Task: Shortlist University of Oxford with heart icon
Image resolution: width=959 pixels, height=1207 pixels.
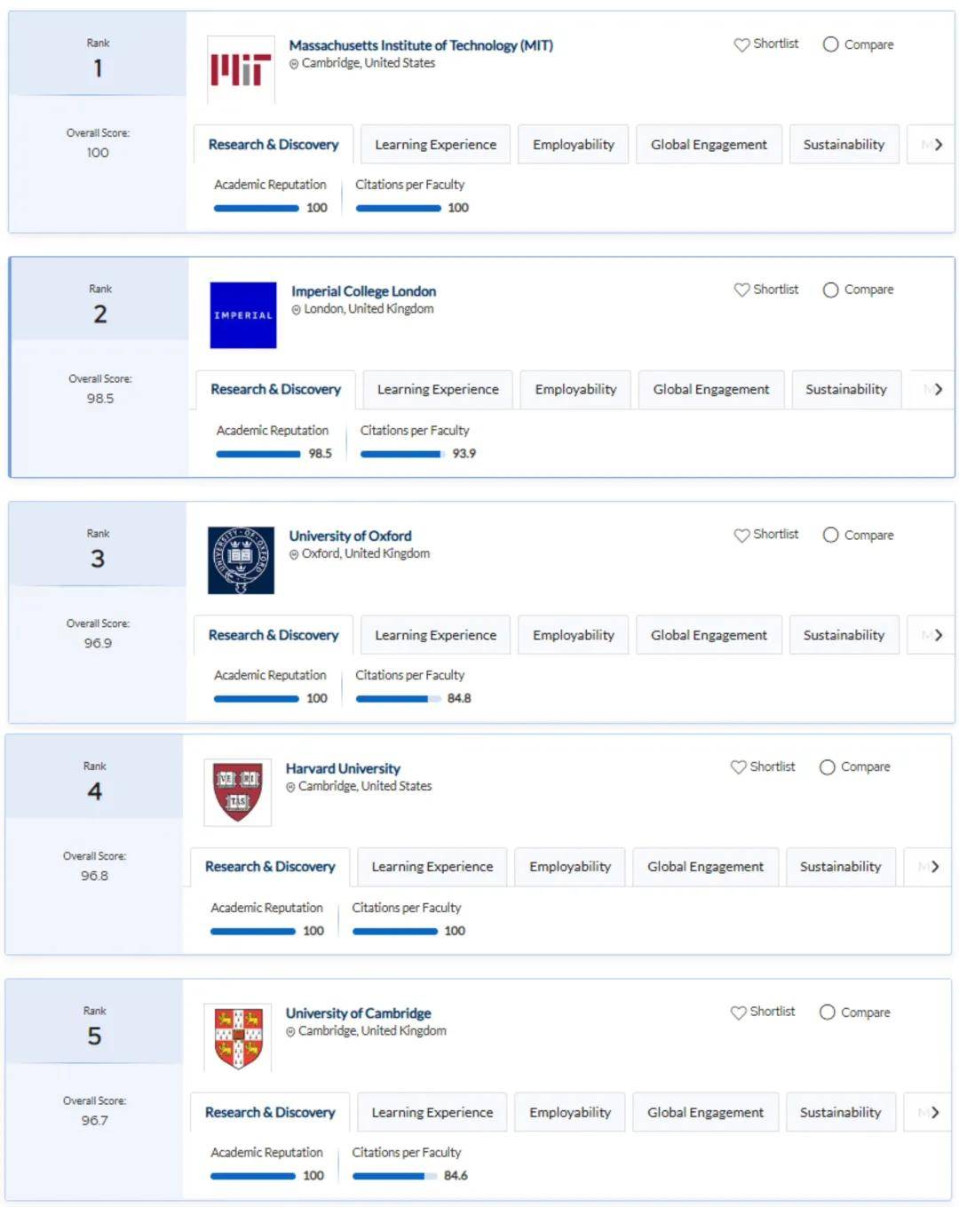Action: click(741, 535)
